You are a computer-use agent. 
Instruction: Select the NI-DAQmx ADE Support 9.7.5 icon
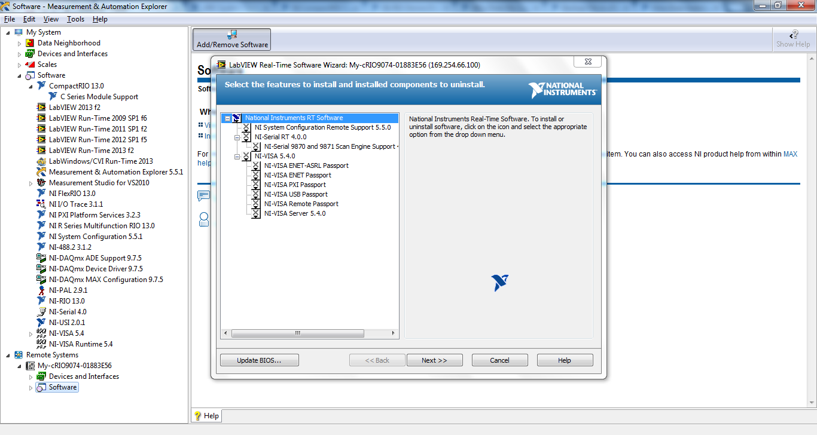[x=41, y=258]
